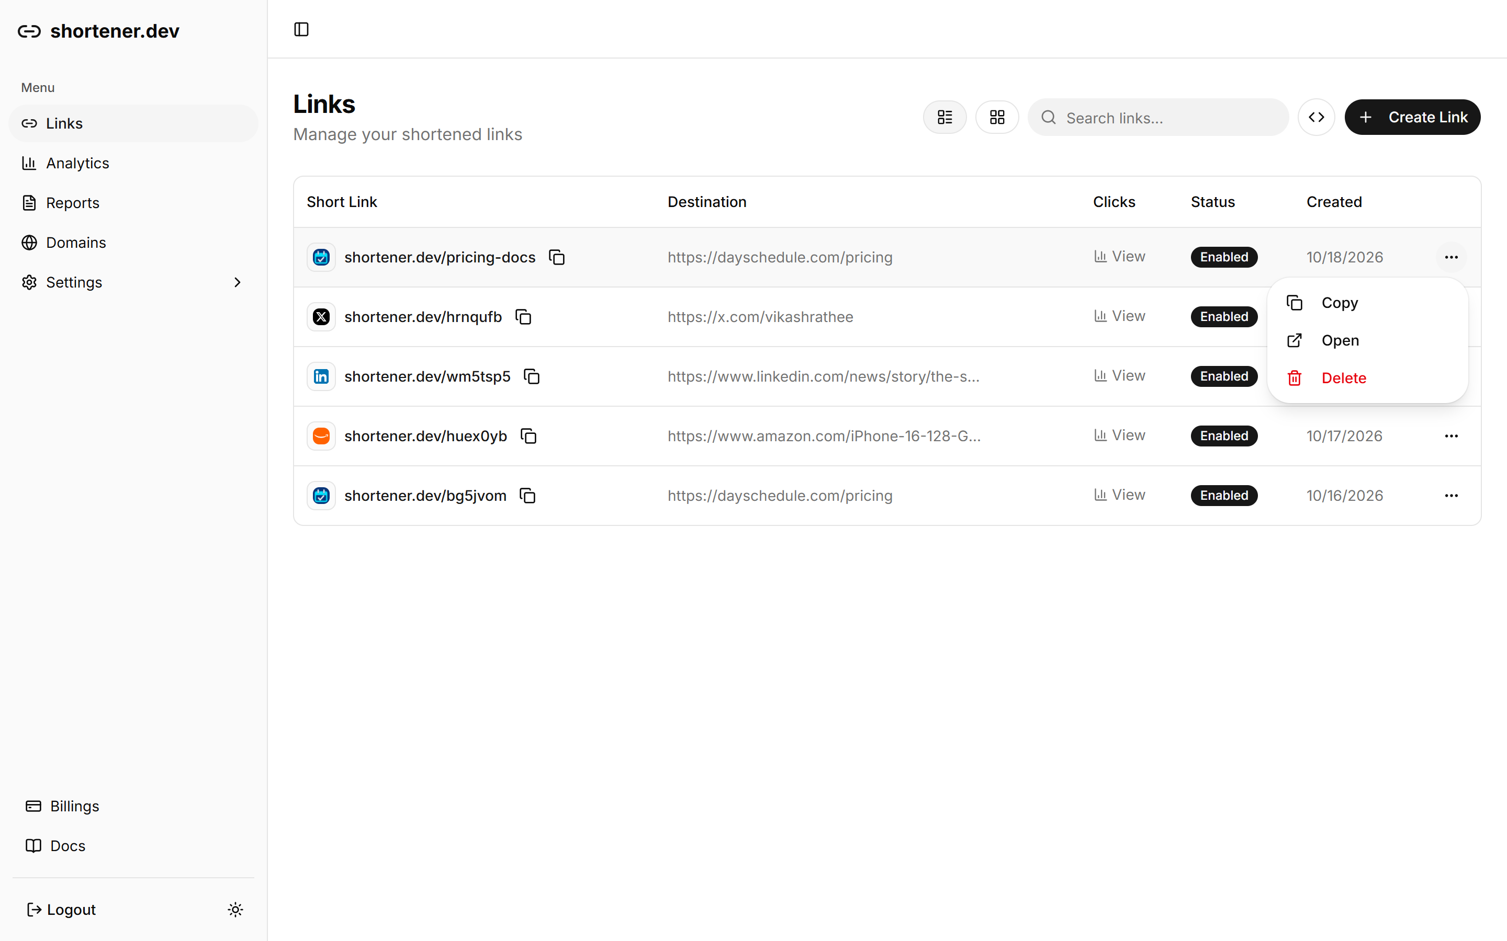Click the Create Link button
The width and height of the screenshot is (1507, 941).
coord(1412,117)
